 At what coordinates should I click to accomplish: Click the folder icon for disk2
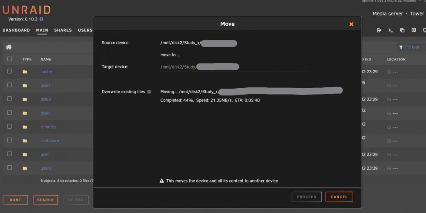[x=25, y=99]
